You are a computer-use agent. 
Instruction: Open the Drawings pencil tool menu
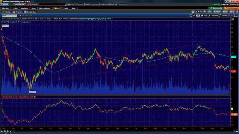click(213, 16)
